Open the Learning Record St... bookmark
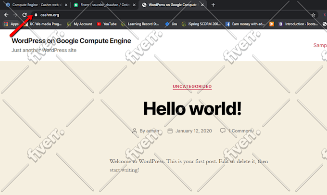 coord(140,24)
